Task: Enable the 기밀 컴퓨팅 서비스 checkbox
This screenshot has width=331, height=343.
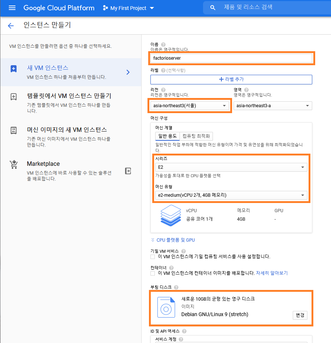Action: point(153,256)
